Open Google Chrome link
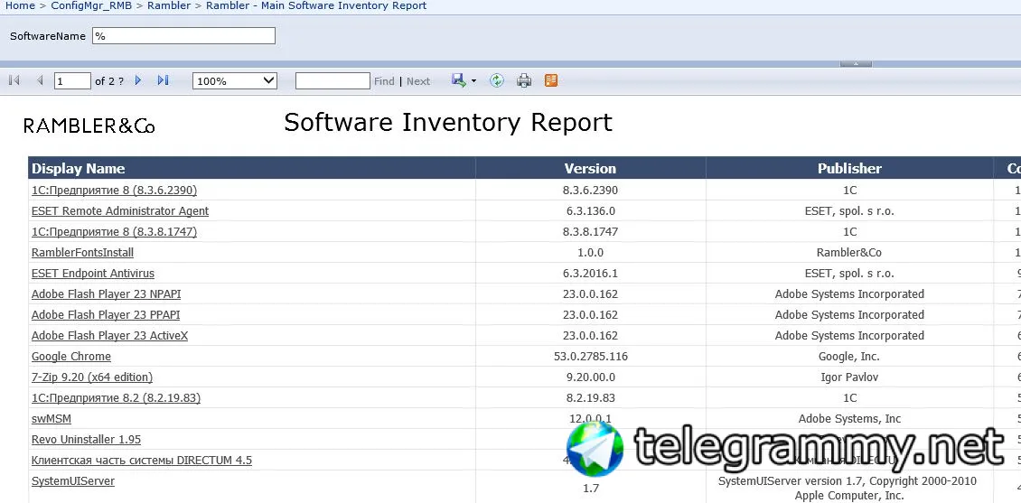 [71, 357]
